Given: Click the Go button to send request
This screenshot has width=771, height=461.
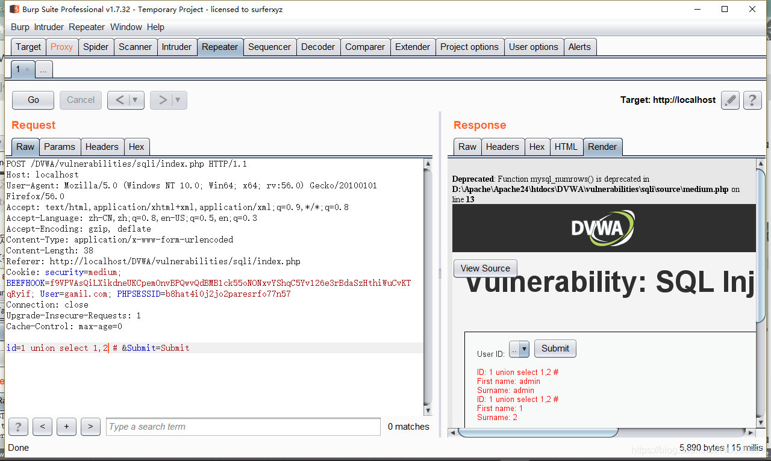Looking at the screenshot, I should click(x=33, y=100).
